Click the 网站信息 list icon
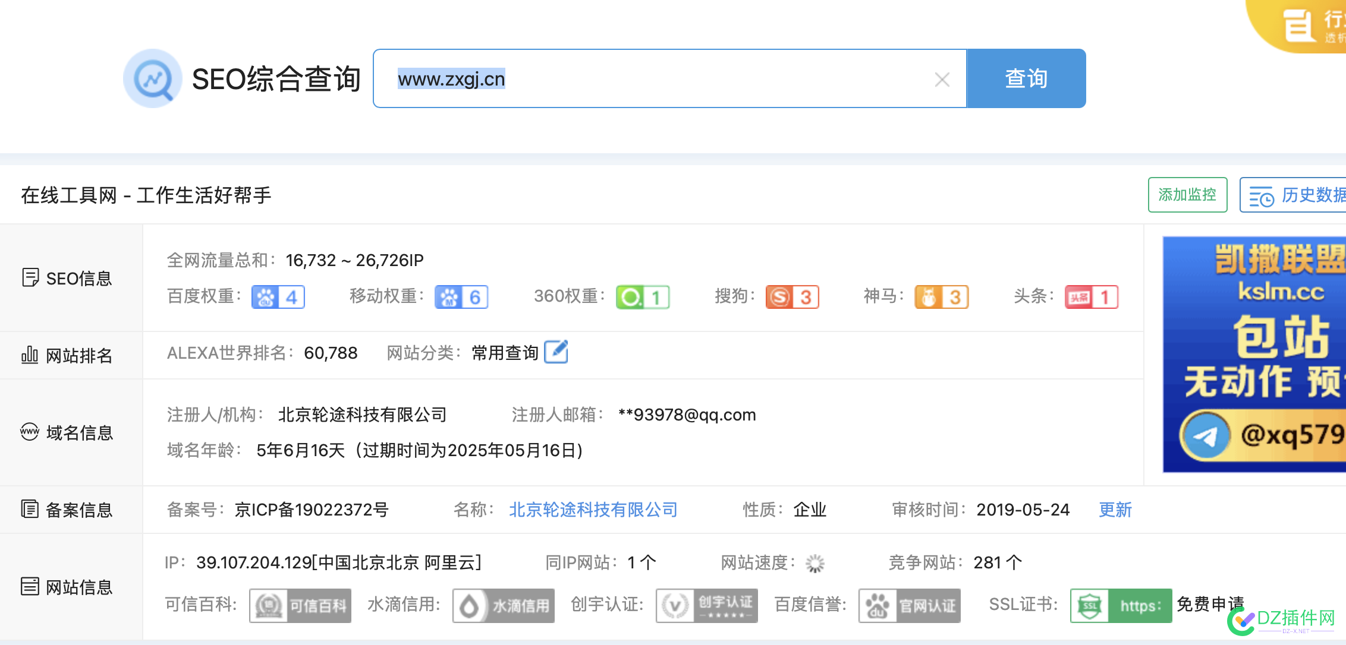Screen dimensions: 1346x645 [x=30, y=586]
